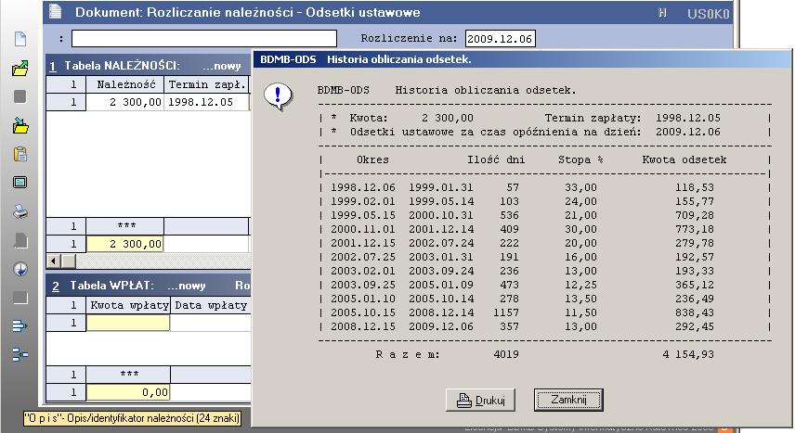
Task: Click the period row starting 2002.07.25
Action: tap(545, 257)
